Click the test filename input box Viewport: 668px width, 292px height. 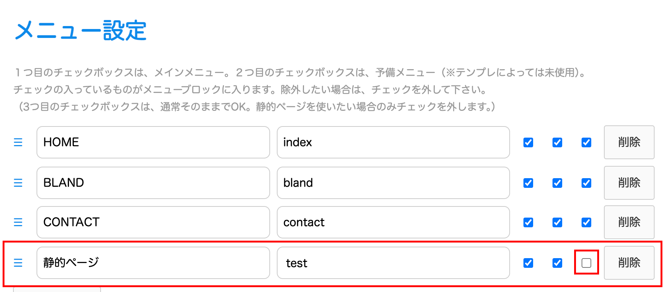point(393,263)
